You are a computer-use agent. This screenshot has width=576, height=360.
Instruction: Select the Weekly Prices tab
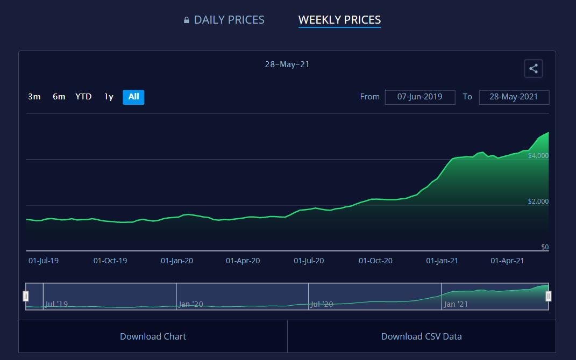(x=339, y=20)
